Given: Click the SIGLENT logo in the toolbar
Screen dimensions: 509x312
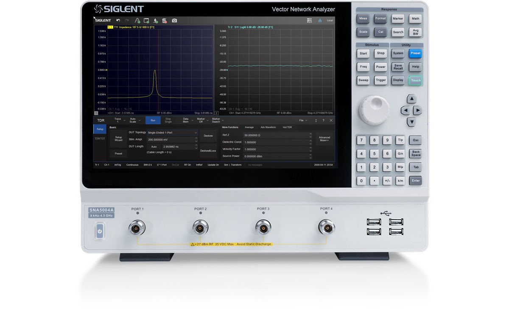Looking at the screenshot, I should (102, 20).
